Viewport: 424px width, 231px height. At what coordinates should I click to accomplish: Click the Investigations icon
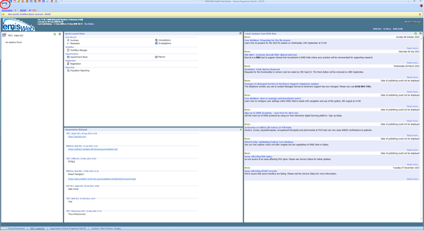click(x=156, y=43)
